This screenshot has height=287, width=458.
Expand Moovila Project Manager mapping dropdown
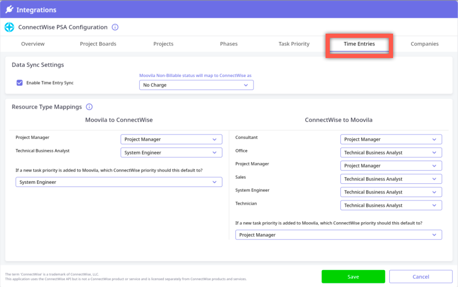click(171, 139)
